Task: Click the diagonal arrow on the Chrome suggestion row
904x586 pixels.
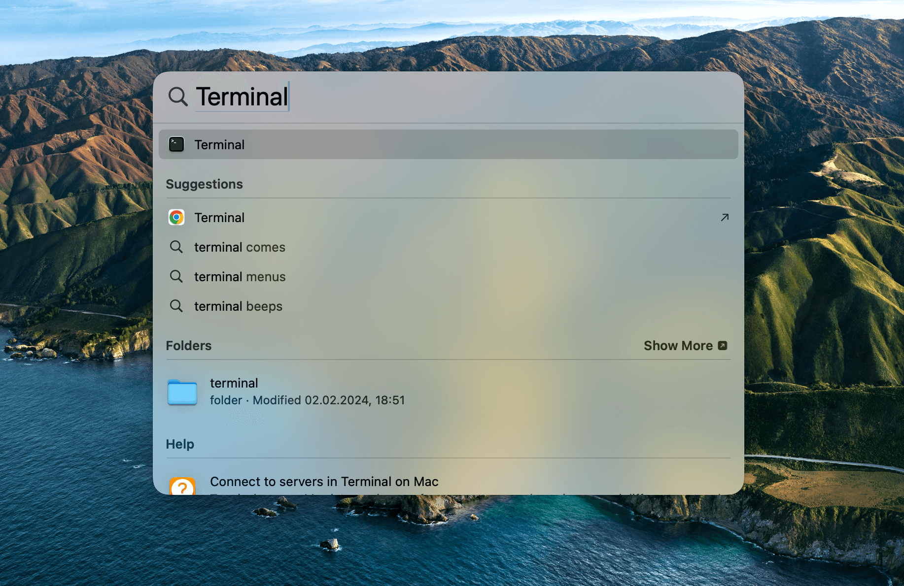Action: (x=724, y=217)
